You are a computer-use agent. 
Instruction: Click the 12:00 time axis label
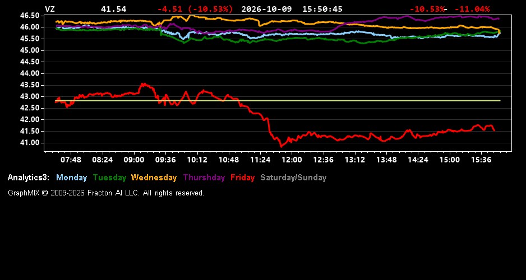292,160
